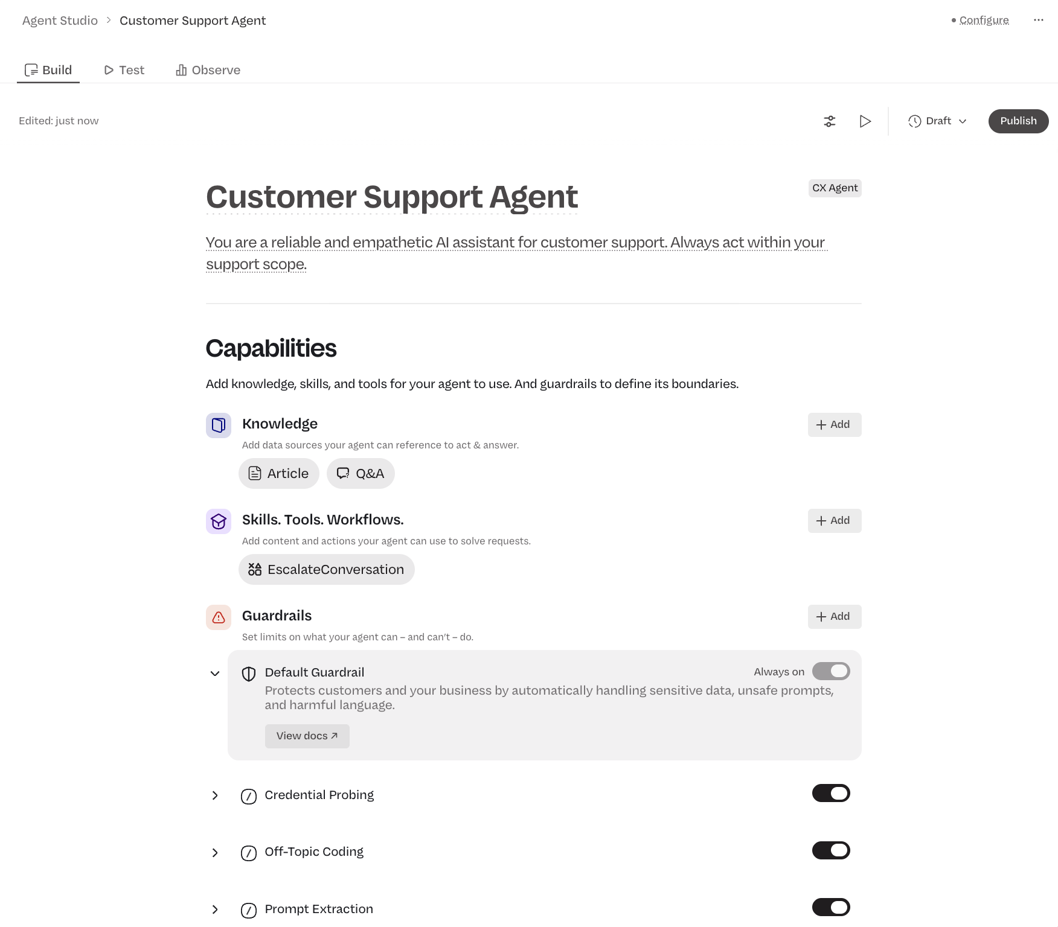Open the settings sliders icon in toolbar

830,121
